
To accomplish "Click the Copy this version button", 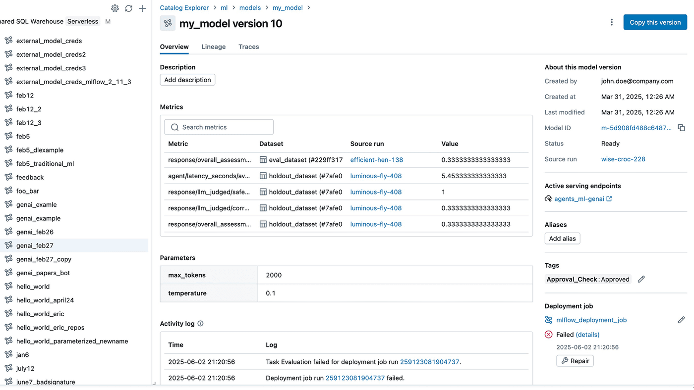I will 655,22.
